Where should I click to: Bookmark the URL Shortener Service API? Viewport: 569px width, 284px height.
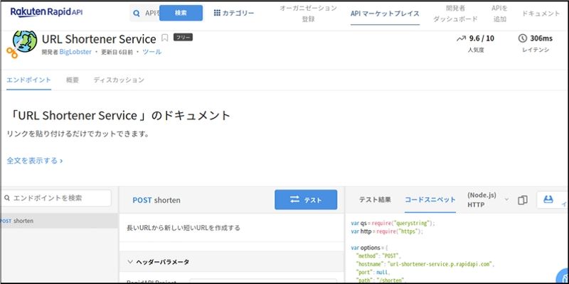[165, 38]
